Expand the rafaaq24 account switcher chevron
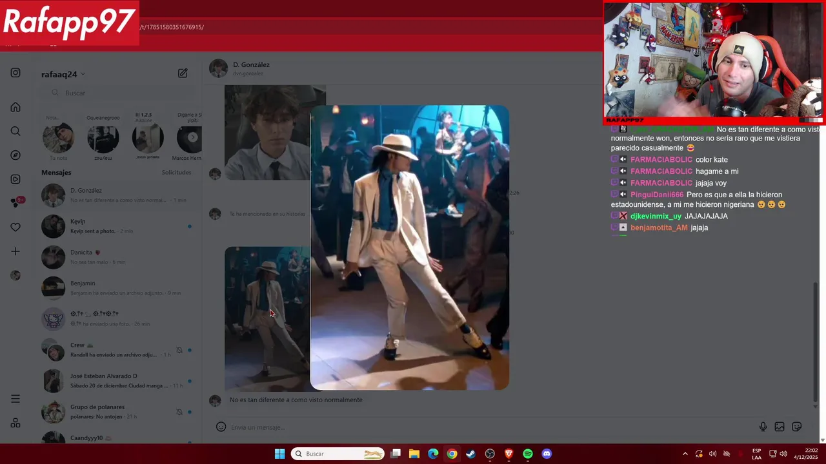Screen dimensions: 826x464 click(83, 75)
